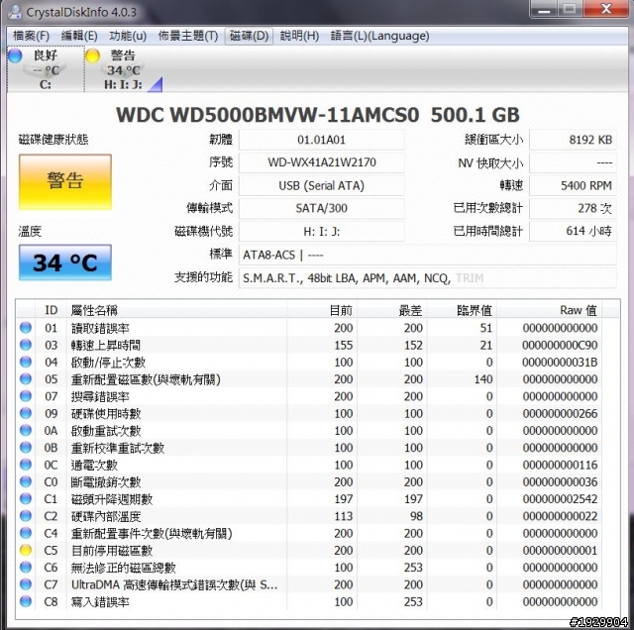Click the blue status dot for 搜尋錯誤率

[x=26, y=396]
